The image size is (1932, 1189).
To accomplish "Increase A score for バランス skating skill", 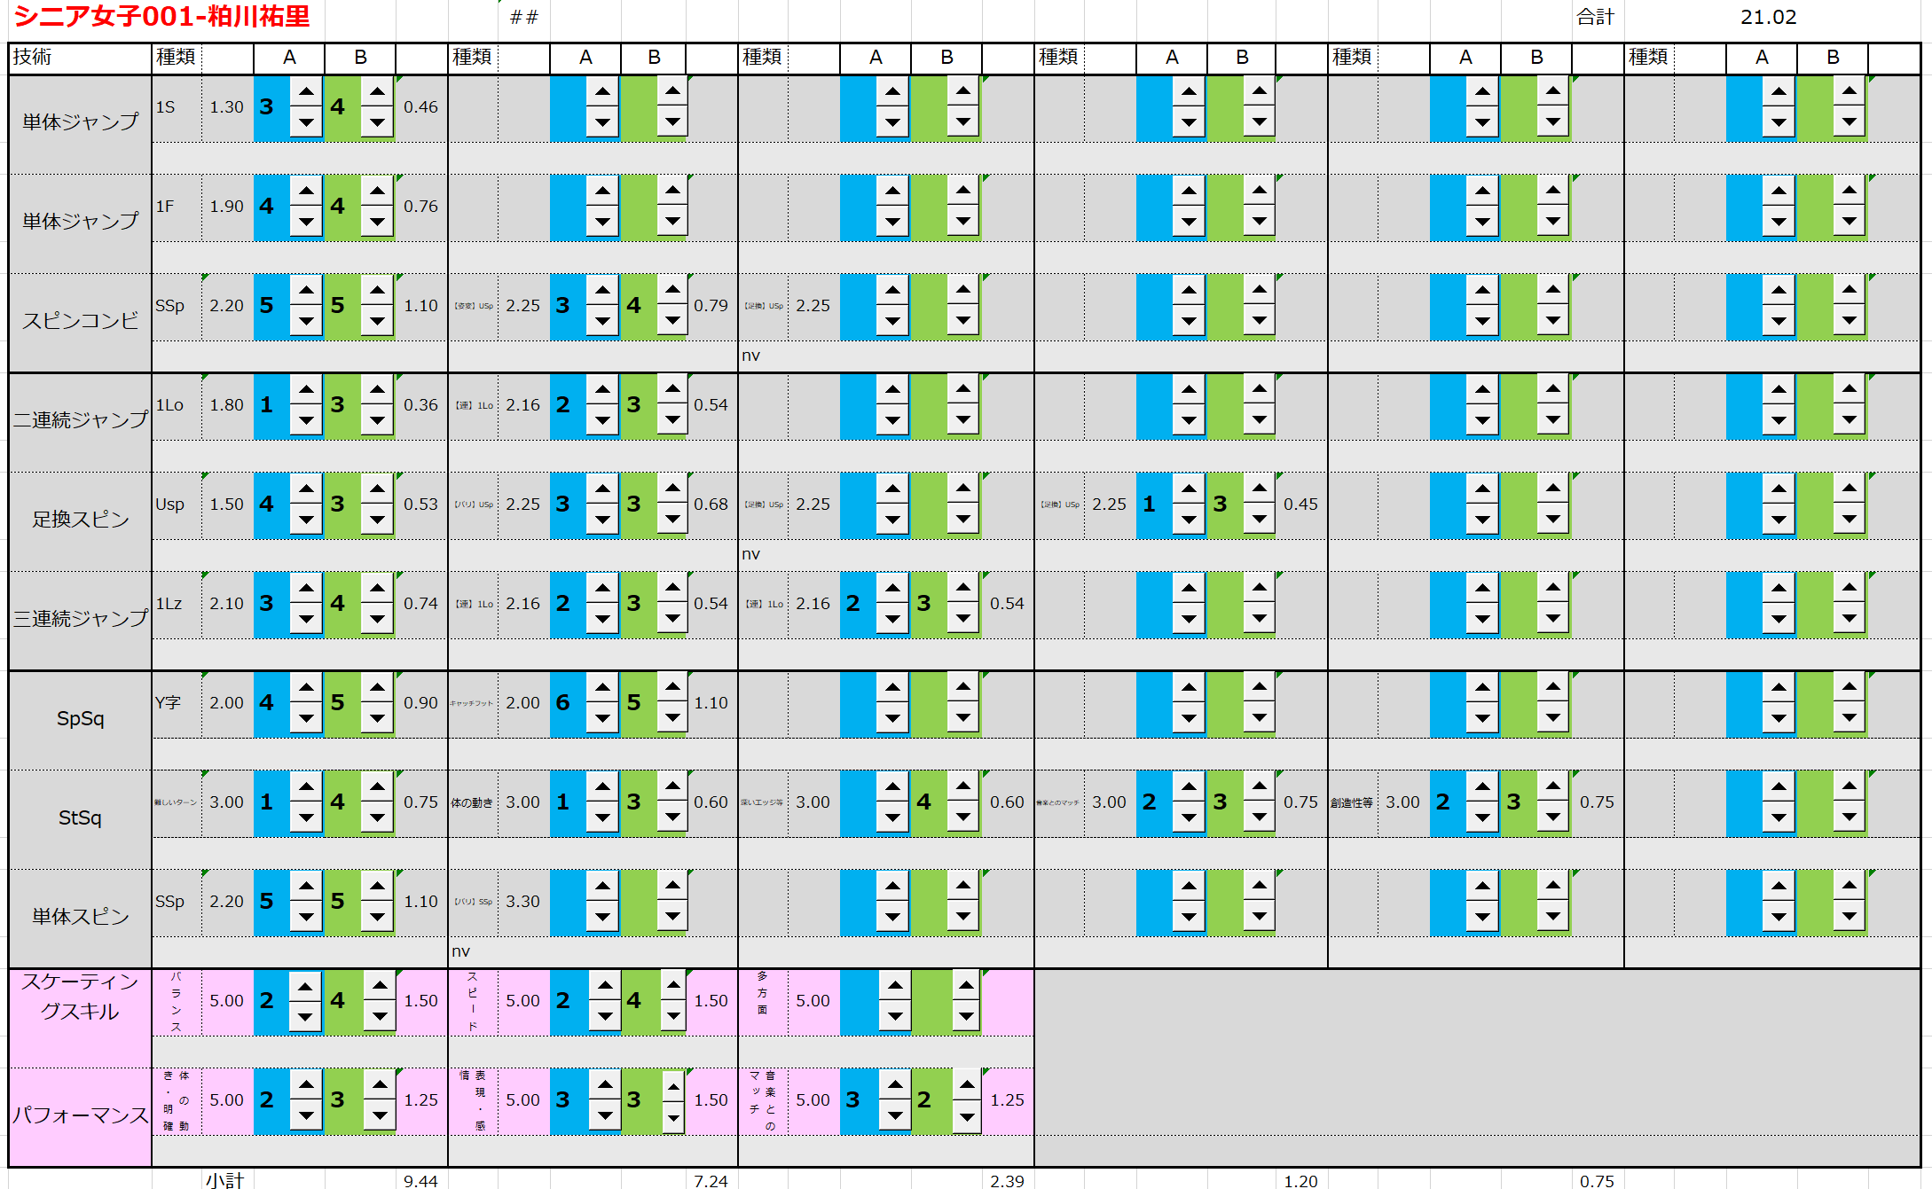I will click(x=305, y=986).
